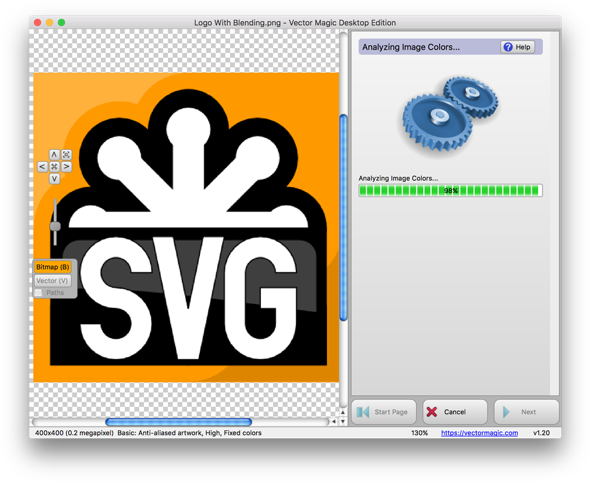Click the zoom-to-fit icon beside the up arrow

tap(66, 155)
